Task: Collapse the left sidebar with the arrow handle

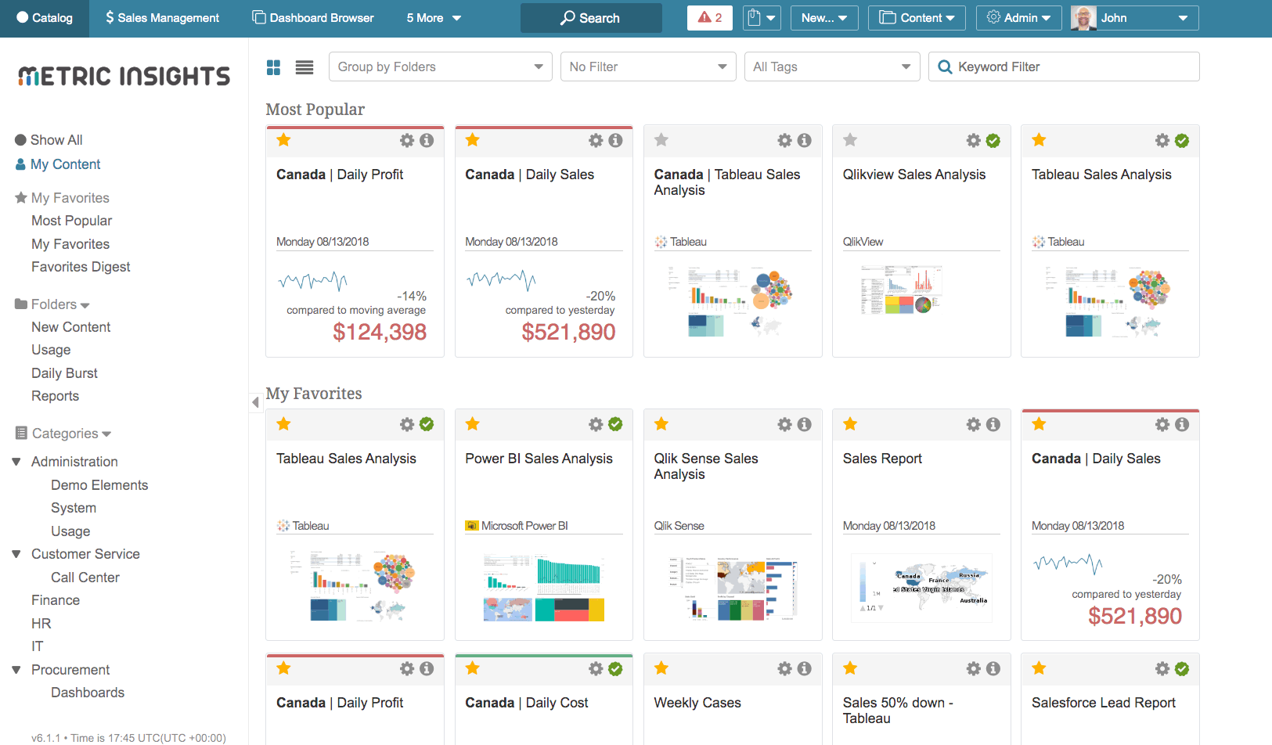Action: (x=255, y=402)
